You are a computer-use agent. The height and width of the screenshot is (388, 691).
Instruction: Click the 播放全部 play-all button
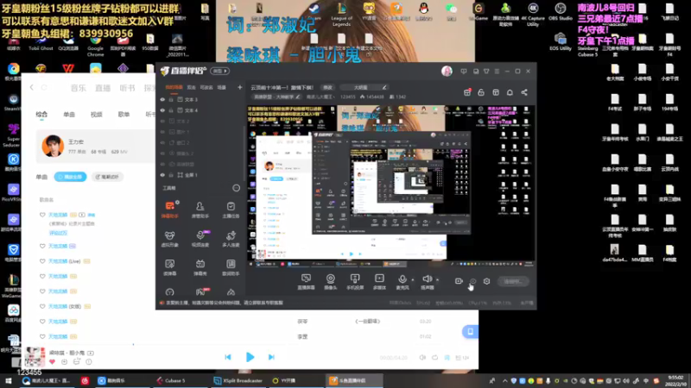(x=70, y=177)
